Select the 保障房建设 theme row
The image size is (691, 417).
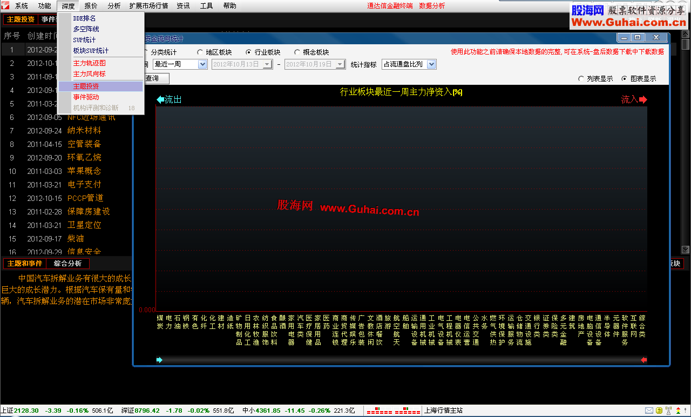click(x=67, y=212)
